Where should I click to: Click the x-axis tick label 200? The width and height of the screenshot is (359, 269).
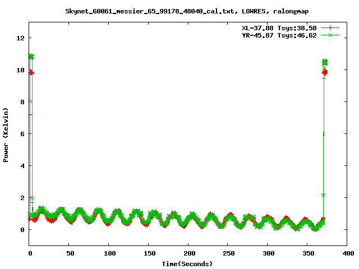coord(190,253)
